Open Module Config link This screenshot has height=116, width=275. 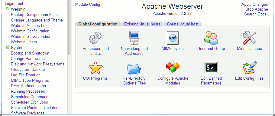point(88,5)
